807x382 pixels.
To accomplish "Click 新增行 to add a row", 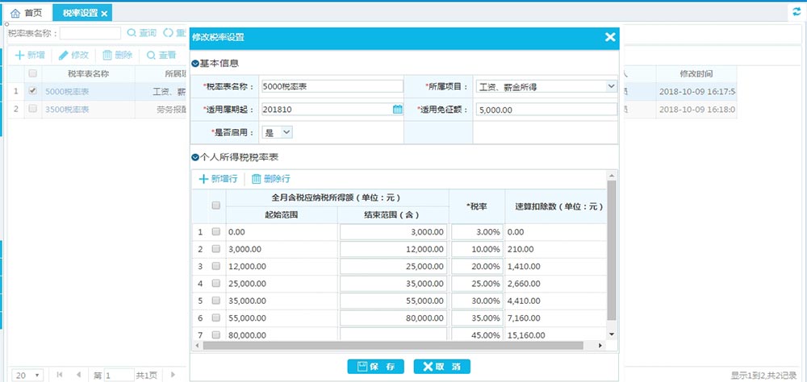I will (218, 179).
